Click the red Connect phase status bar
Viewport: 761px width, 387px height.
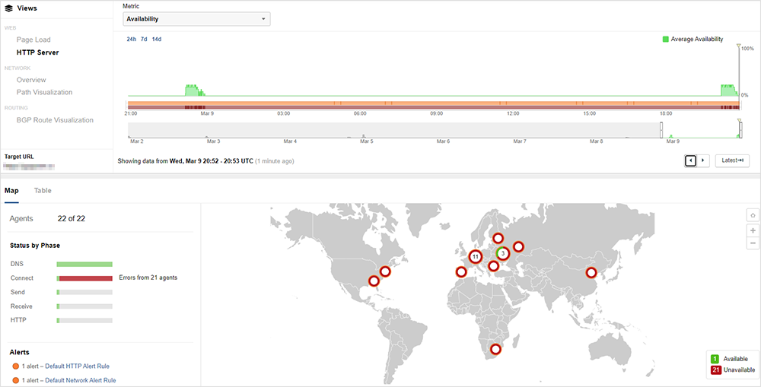tap(85, 278)
